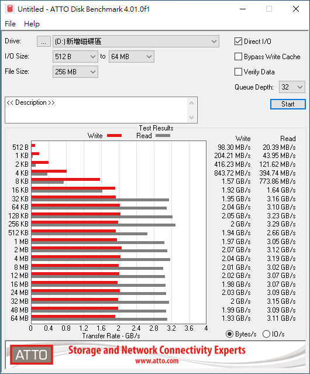Click the 1.57 GB/s write value

coord(236,181)
